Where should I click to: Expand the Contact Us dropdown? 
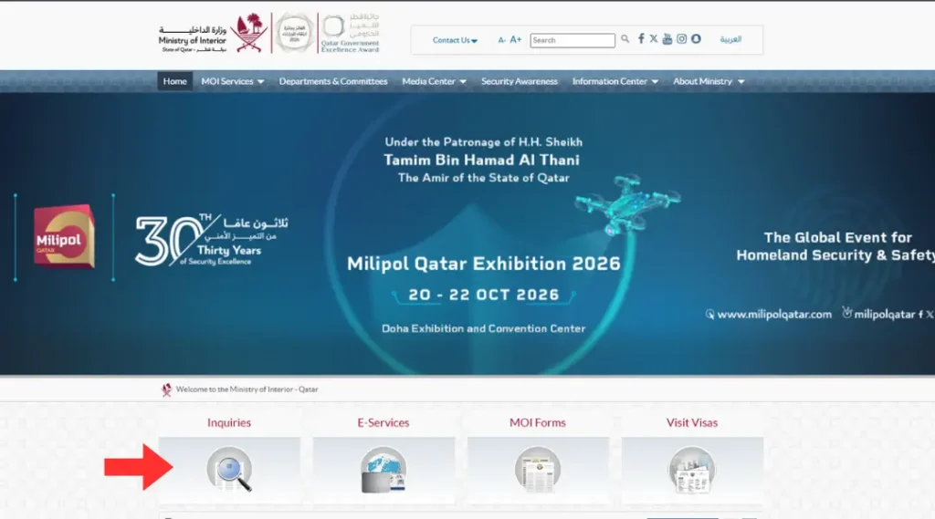coord(455,40)
